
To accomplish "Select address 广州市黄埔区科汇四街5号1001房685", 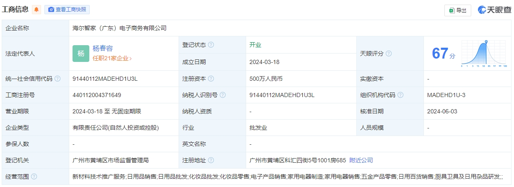I will [x=297, y=160].
